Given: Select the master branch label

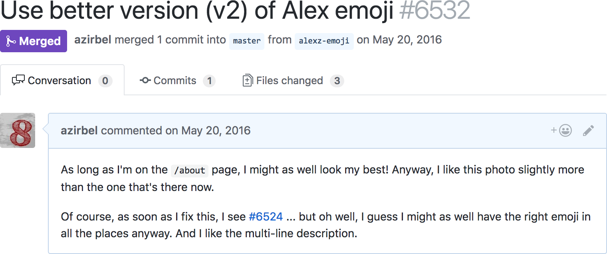Looking at the screenshot, I should (x=246, y=41).
